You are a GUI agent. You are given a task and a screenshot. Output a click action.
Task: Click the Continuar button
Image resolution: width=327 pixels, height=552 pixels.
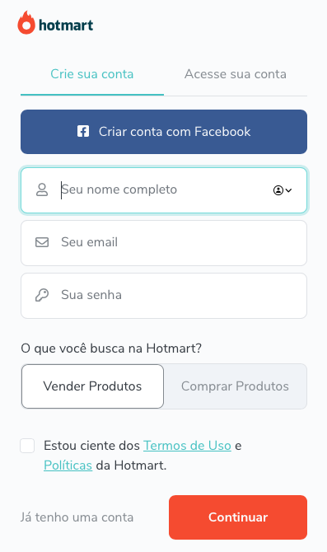[238, 517]
